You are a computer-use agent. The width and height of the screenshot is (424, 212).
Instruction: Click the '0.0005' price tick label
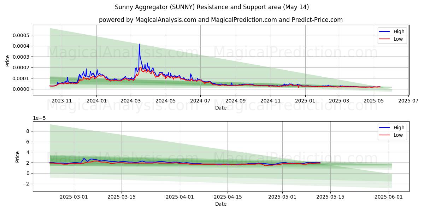[21, 35]
